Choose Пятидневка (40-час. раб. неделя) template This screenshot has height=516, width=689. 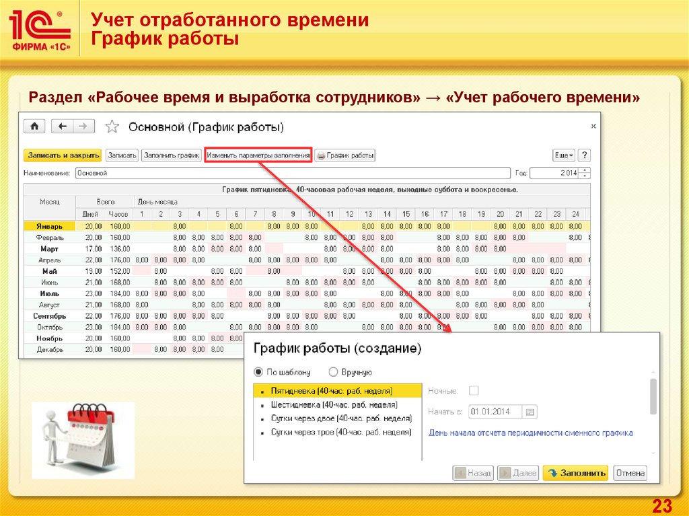(338, 391)
